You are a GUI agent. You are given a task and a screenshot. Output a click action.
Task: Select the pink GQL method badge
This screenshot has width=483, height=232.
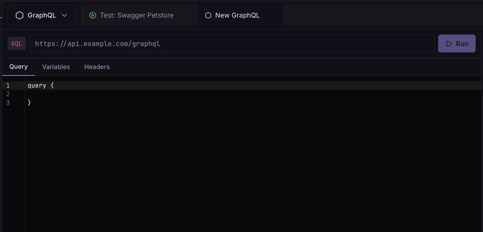[17, 43]
